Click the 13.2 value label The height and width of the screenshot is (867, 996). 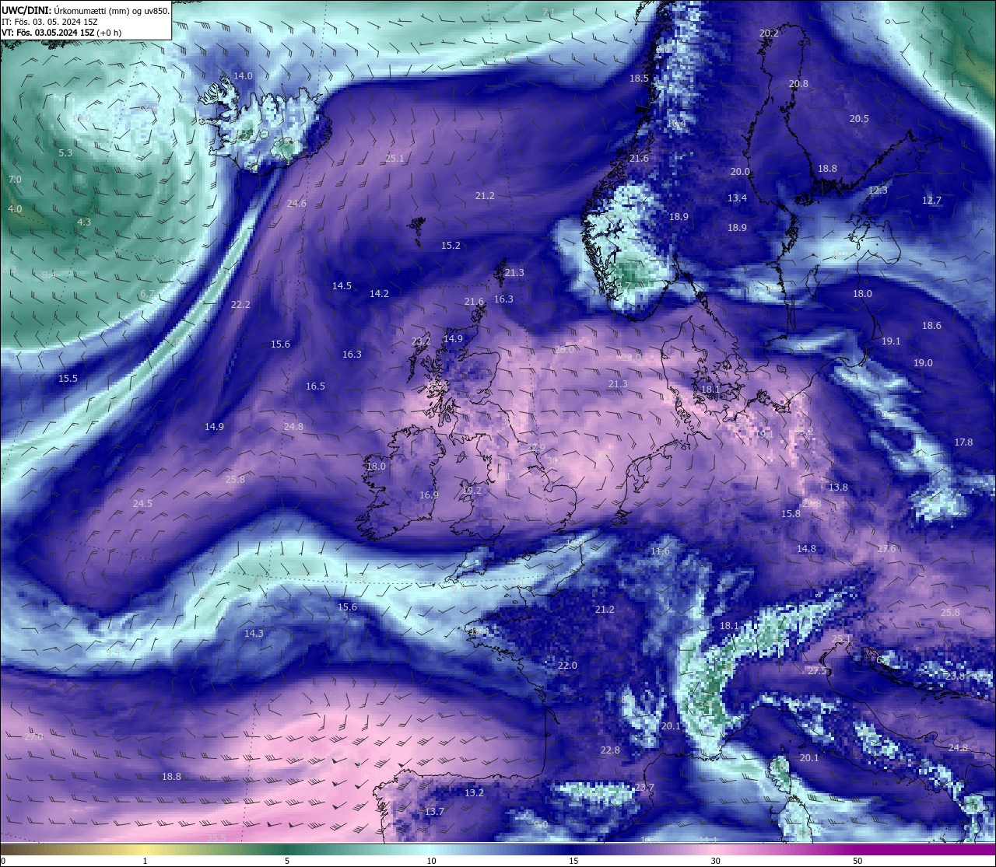tap(474, 793)
